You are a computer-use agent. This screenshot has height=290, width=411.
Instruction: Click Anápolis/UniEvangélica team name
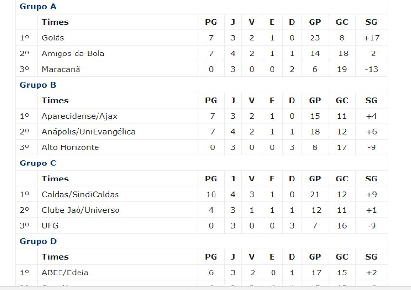(x=88, y=131)
